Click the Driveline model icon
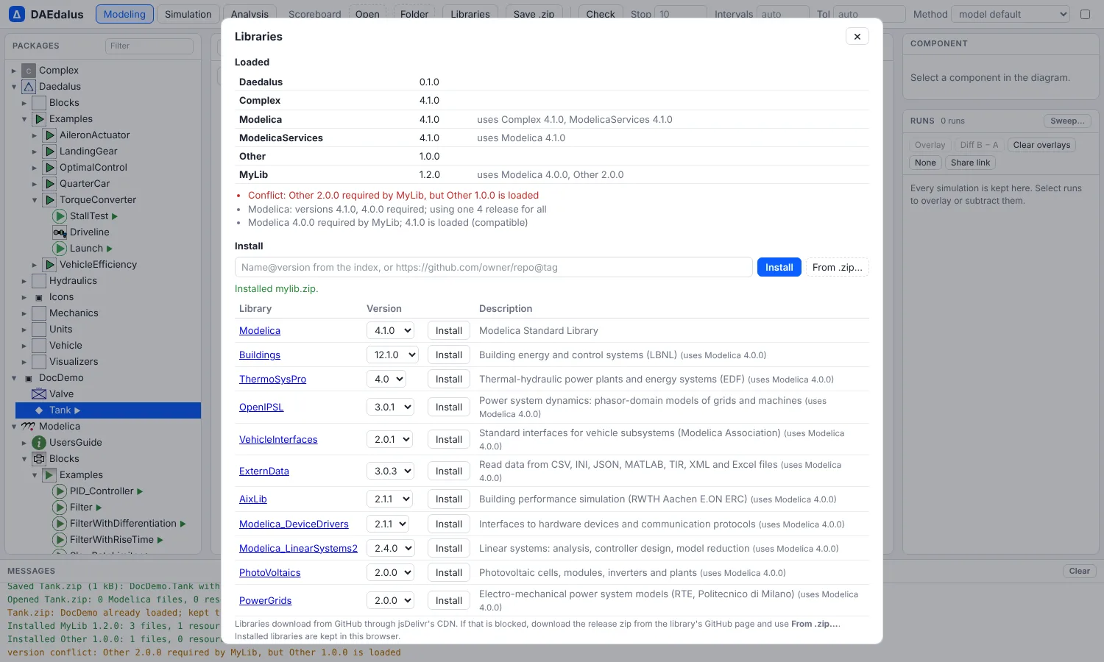Viewport: 1104px width, 662px height. click(60, 232)
